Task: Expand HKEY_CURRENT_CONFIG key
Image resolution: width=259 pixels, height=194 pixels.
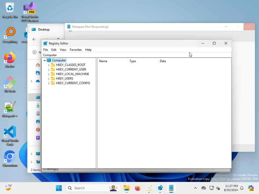Action: 49,83
